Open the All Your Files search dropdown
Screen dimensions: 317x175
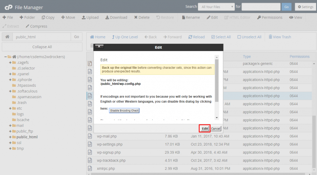pos(216,7)
